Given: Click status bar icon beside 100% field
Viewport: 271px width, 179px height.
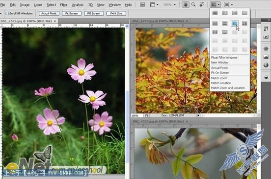Looking at the screenshot, I should tap(147, 115).
